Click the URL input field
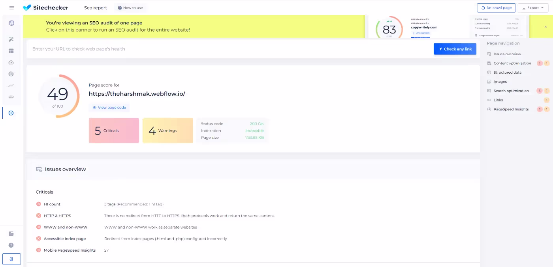This screenshot has width=553, height=267. pyautogui.click(x=230, y=49)
